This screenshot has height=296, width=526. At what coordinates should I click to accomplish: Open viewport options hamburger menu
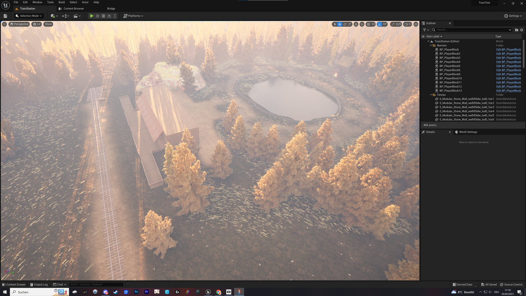click(5, 24)
